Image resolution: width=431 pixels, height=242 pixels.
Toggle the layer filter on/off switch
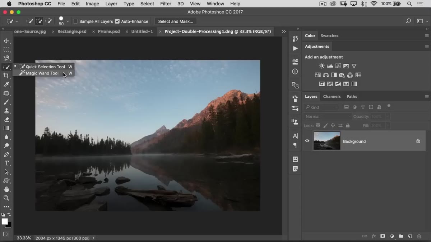(x=389, y=106)
